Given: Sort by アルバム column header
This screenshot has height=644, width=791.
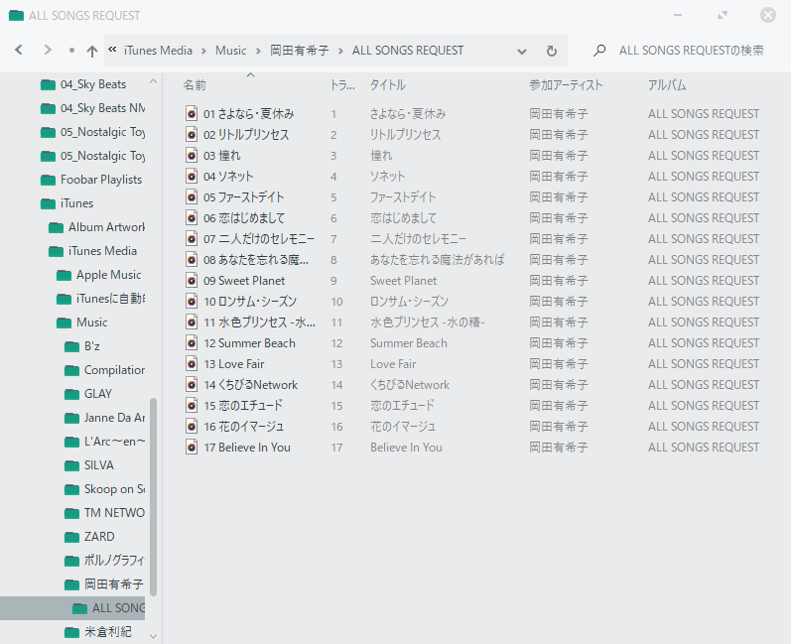Looking at the screenshot, I should pyautogui.click(x=667, y=85).
